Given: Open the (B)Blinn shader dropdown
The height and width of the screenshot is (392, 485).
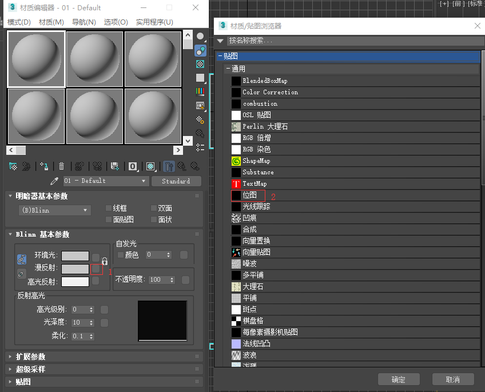Looking at the screenshot, I should (54, 210).
